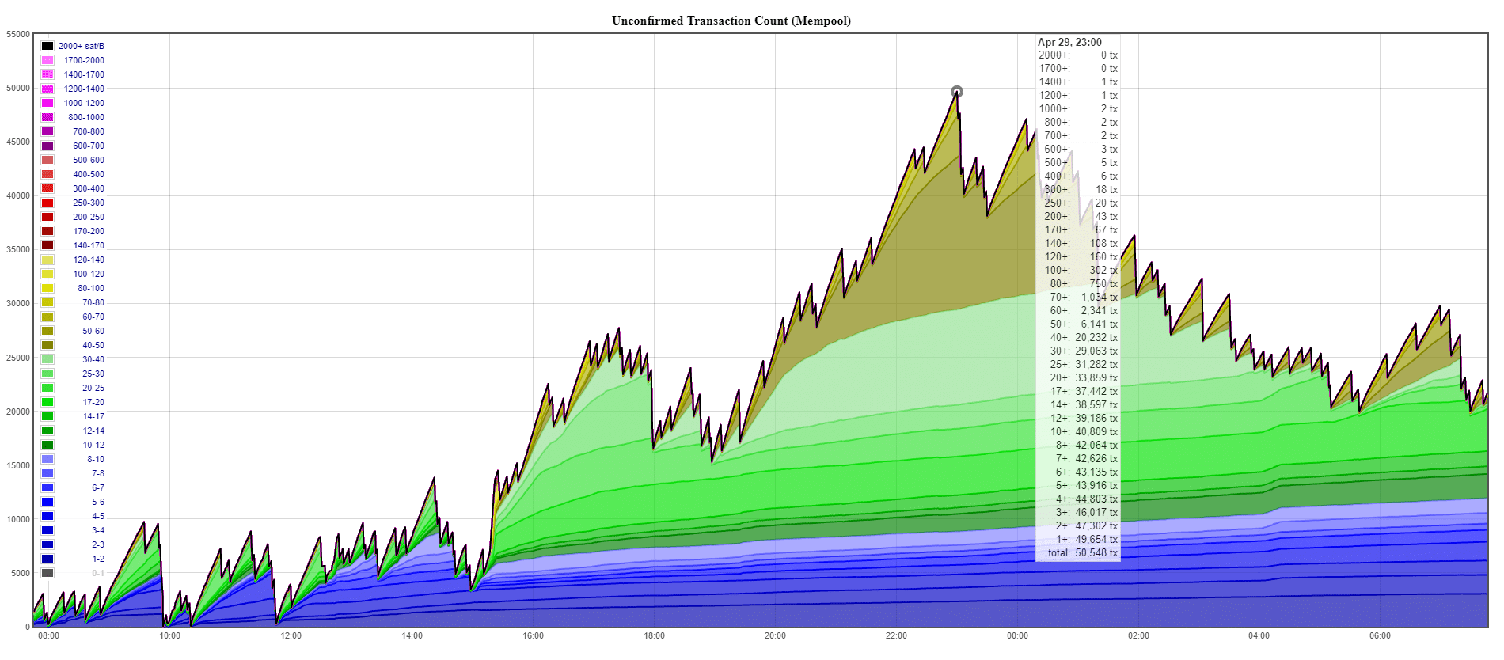This screenshot has height=660, width=1504.
Task: Click the 1200-1400 legend swatch
Action: (47, 89)
